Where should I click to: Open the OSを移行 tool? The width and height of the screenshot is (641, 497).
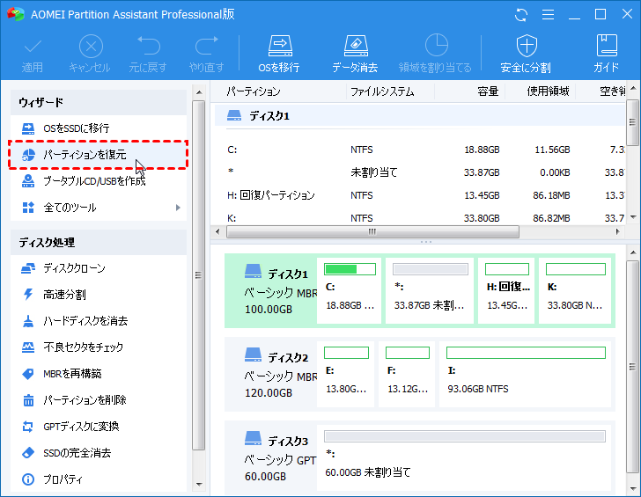coord(280,55)
